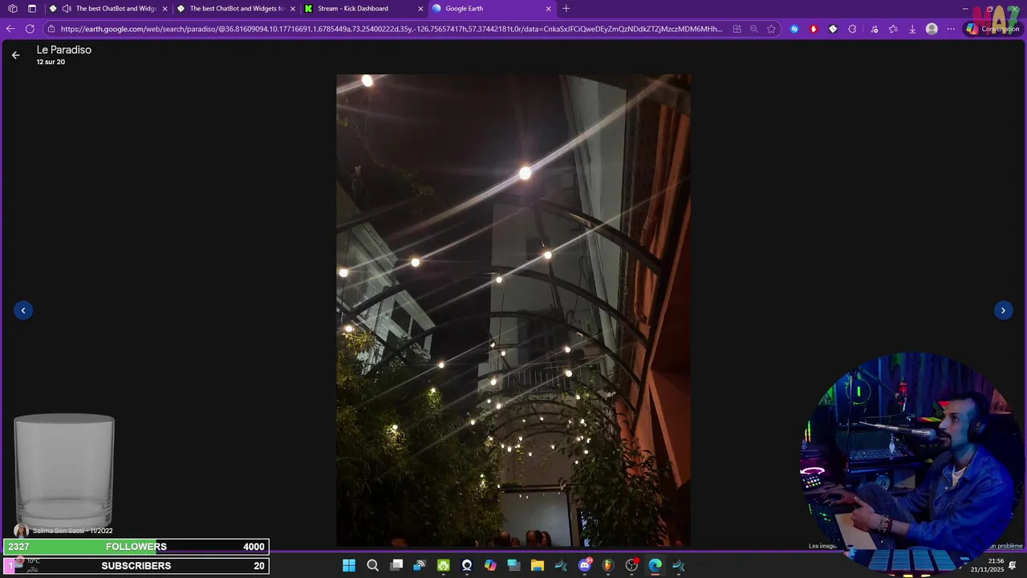Open Windows taskbar search

click(372, 565)
